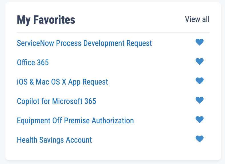Open Equipment Off Premise Authorization

[75, 120]
